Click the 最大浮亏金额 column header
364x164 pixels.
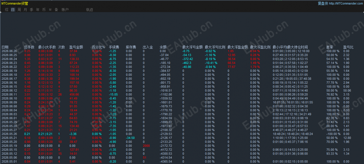tap(193, 47)
